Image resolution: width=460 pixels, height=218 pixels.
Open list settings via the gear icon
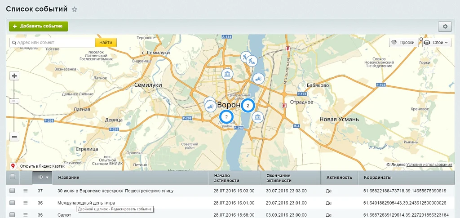[445, 27]
